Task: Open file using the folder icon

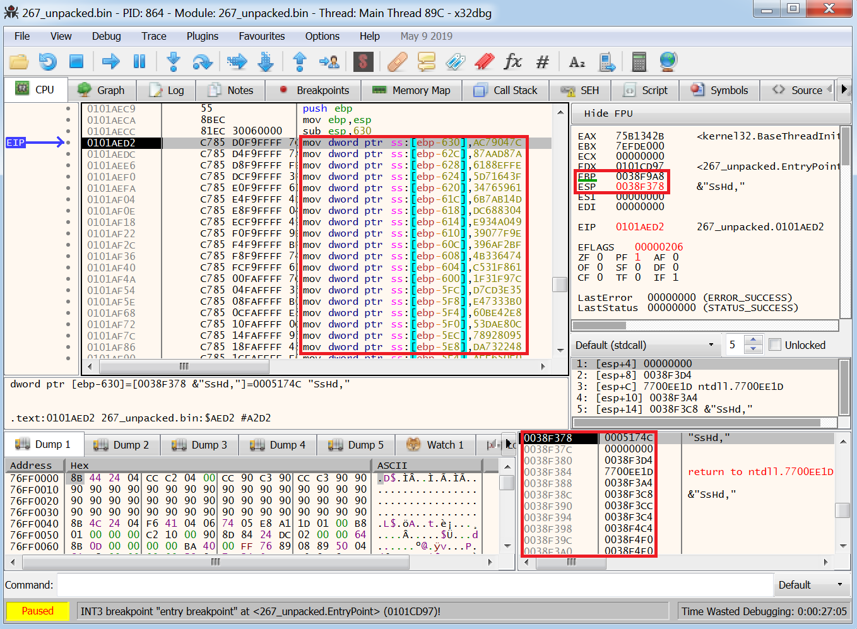Action: click(18, 62)
